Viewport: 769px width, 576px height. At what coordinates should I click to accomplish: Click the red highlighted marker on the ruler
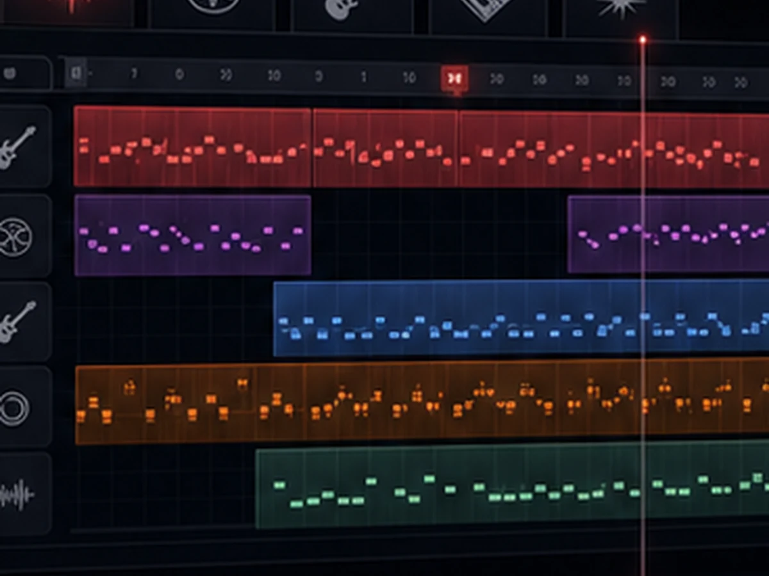tap(454, 79)
